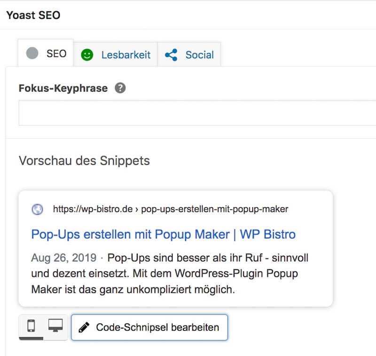Click the share icon beside Social
This screenshot has width=376, height=356.
(171, 55)
